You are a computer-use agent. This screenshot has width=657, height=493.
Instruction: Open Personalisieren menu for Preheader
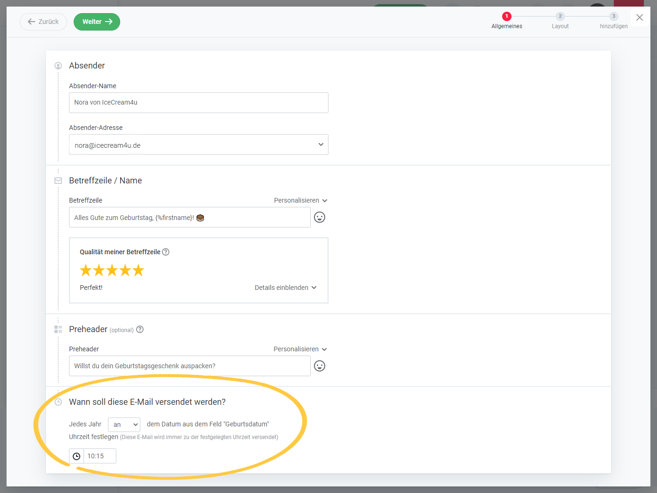pos(300,349)
